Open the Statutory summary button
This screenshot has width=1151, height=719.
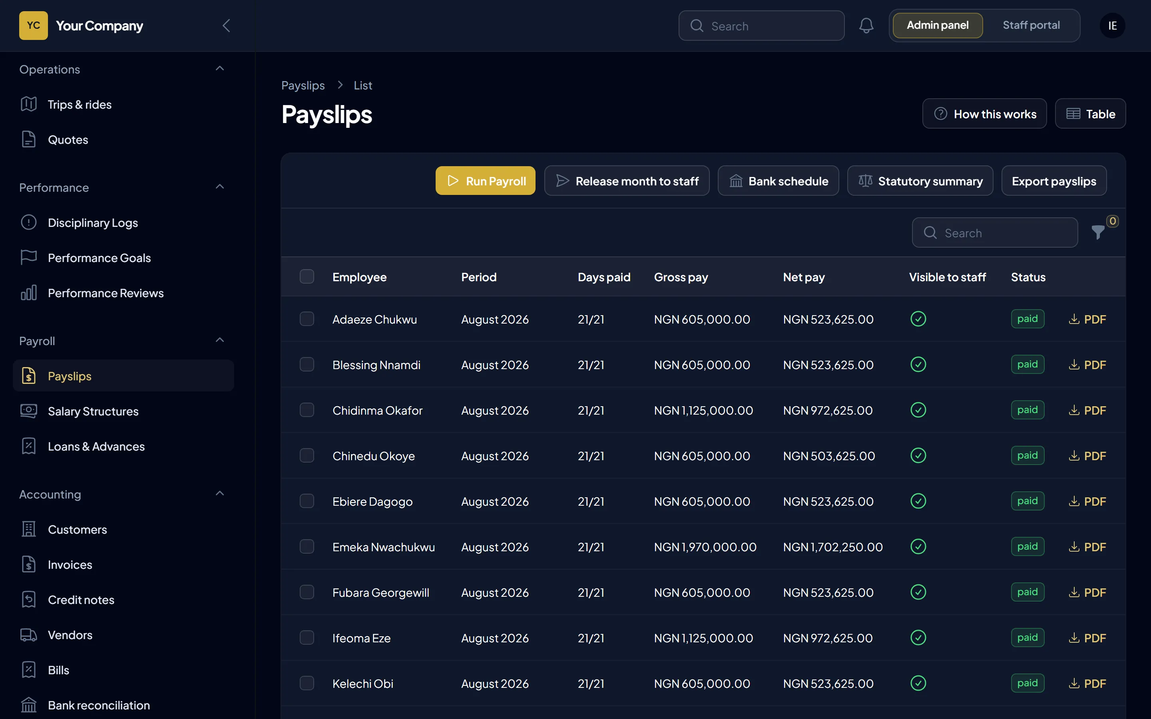pyautogui.click(x=920, y=181)
